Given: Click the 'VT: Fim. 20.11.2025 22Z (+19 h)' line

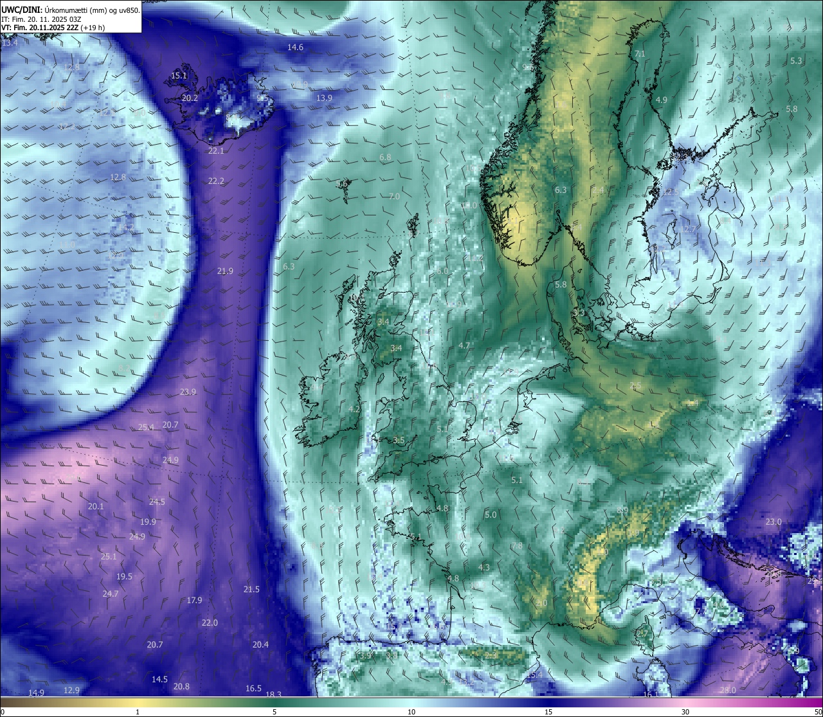Looking at the screenshot, I should coord(53,28).
